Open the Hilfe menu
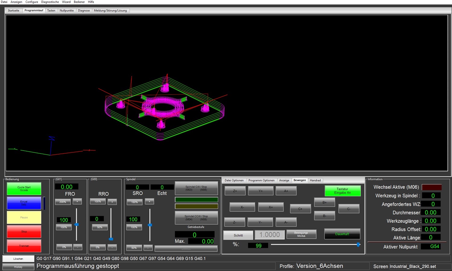 (x=91, y=2)
